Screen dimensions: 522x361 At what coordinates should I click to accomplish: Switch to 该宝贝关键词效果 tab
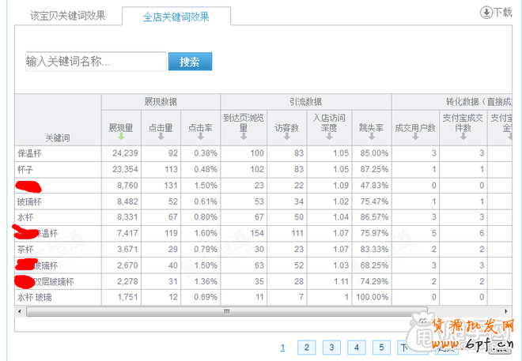pos(68,16)
